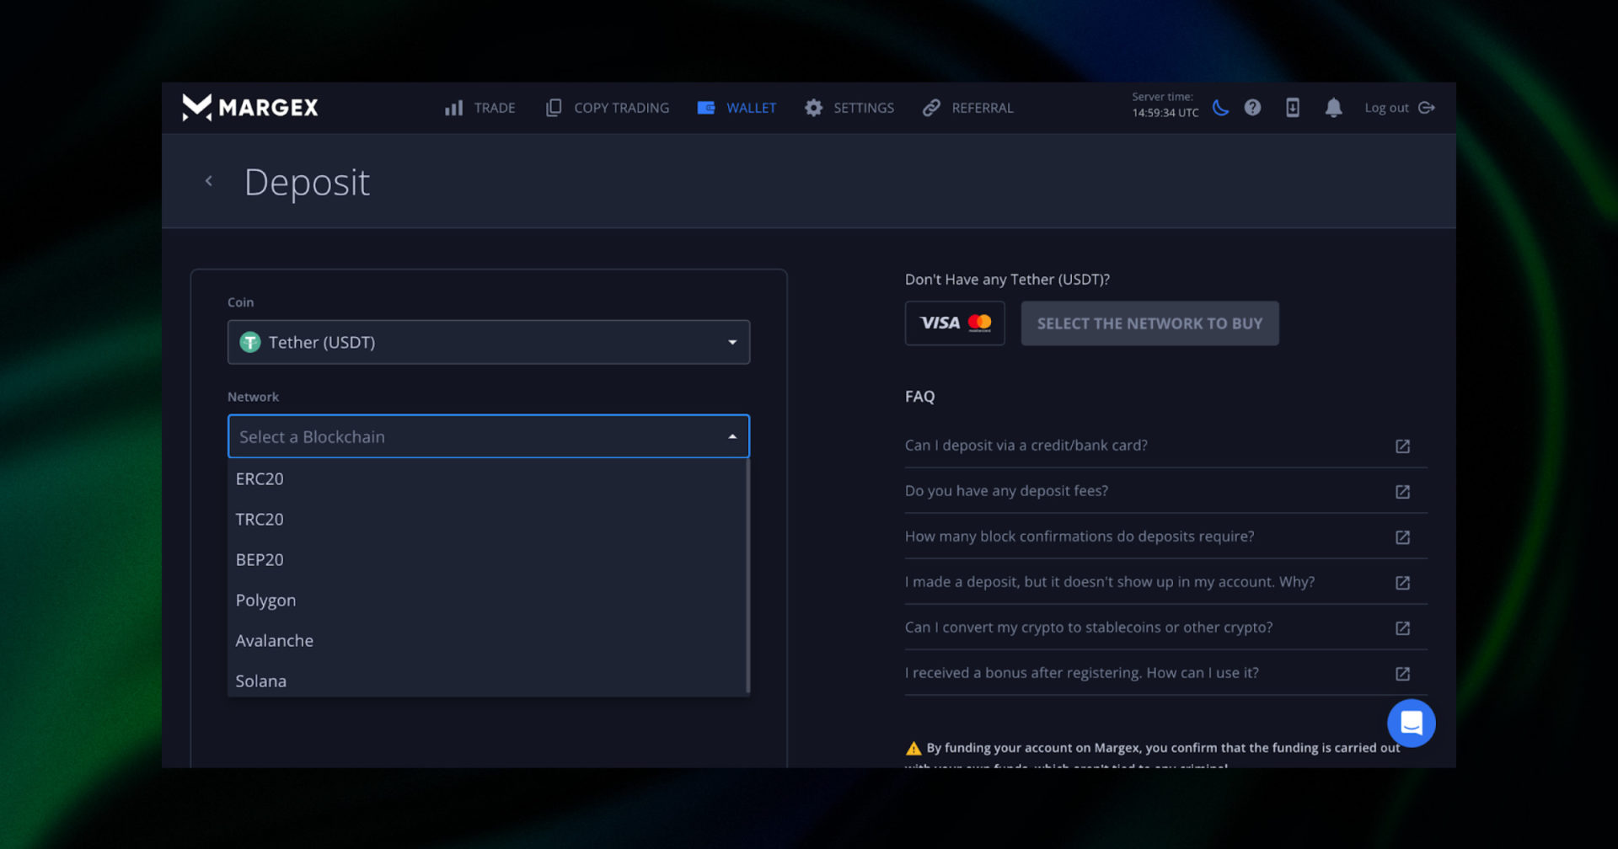Open the Trade tab

(480, 108)
